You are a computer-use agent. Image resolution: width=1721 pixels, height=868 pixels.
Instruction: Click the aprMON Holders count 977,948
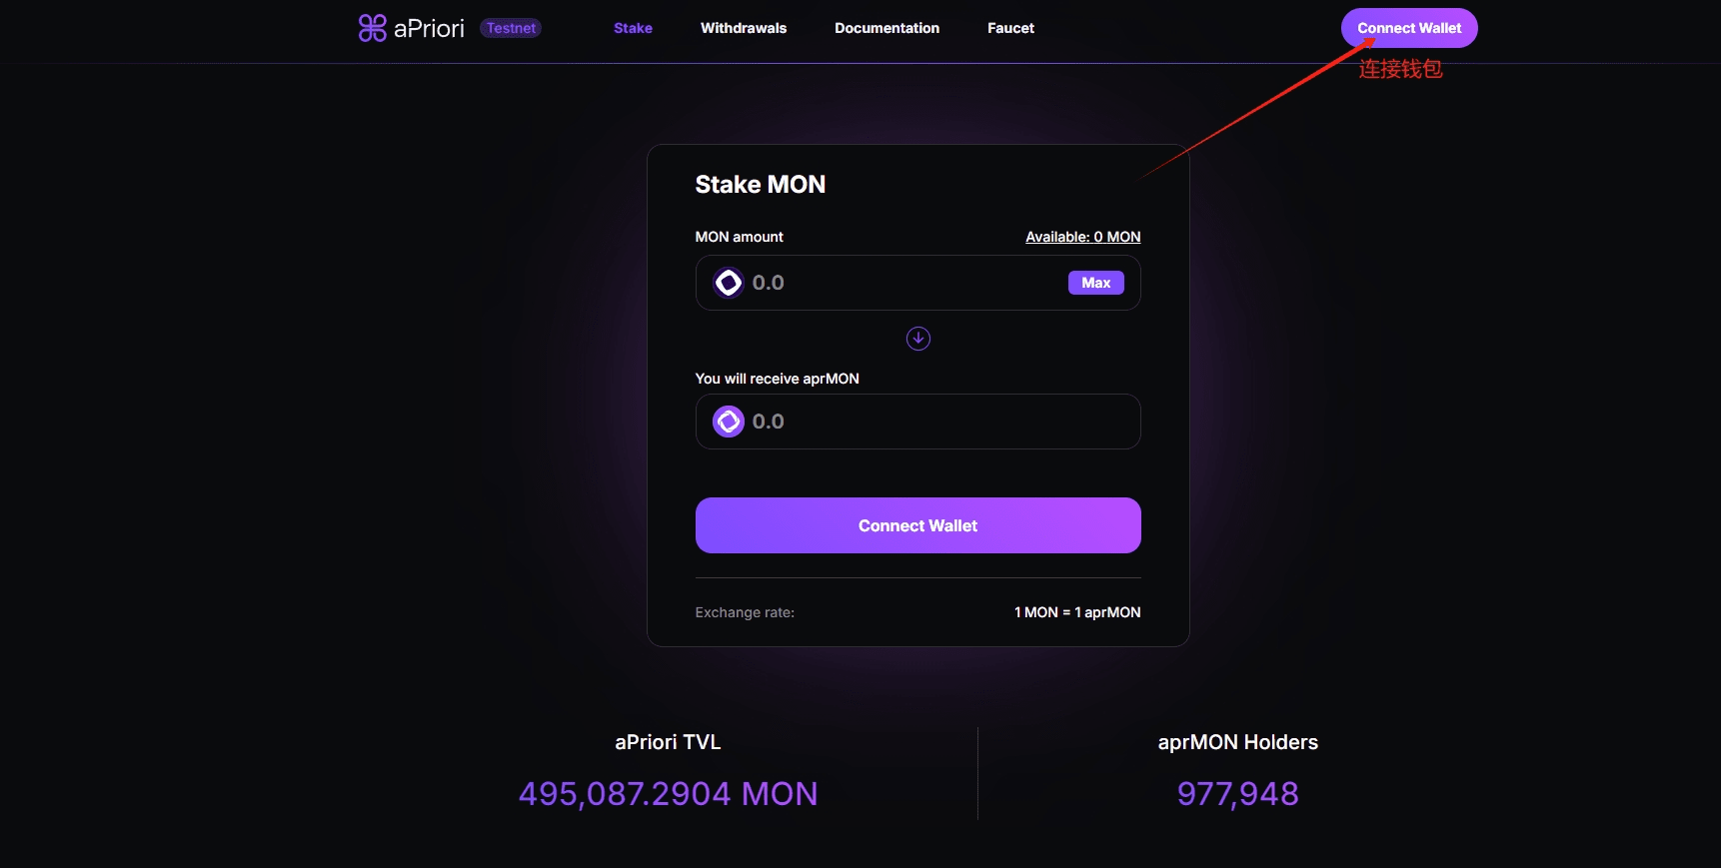pyautogui.click(x=1237, y=794)
